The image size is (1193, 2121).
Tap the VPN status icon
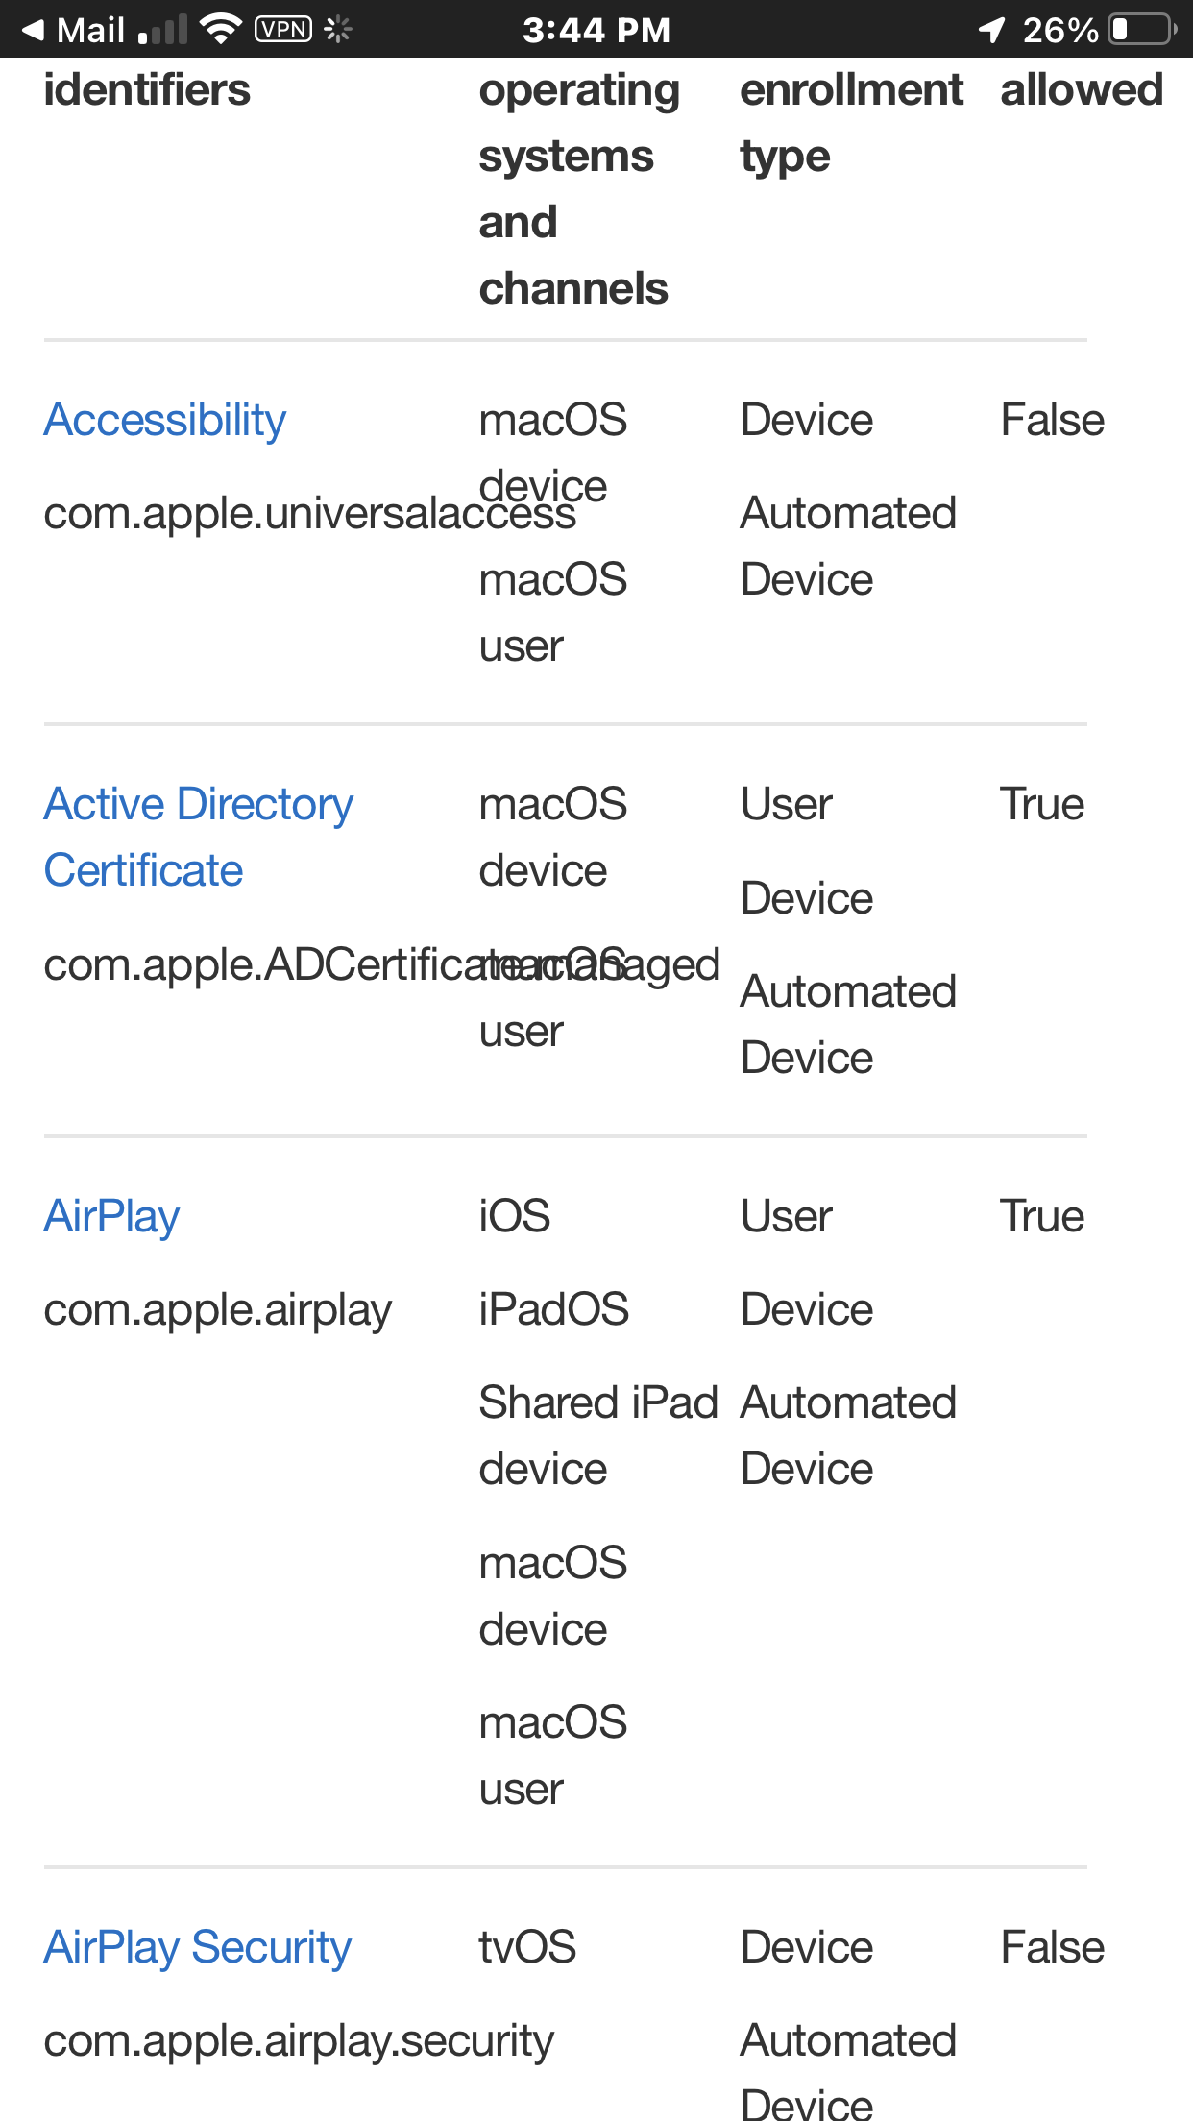[x=283, y=29]
